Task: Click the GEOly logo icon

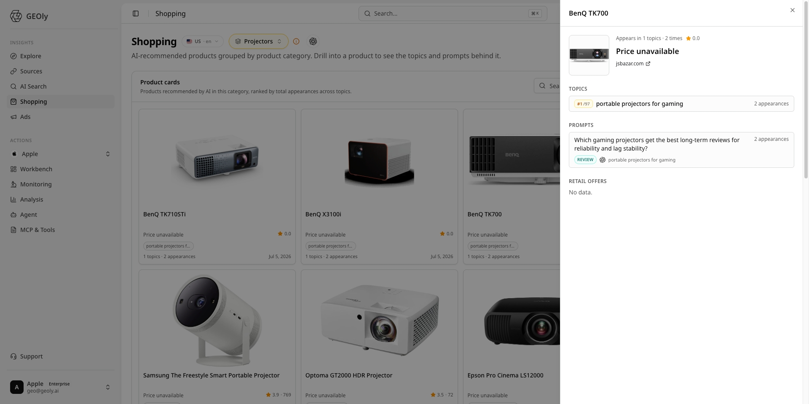Action: (x=16, y=16)
